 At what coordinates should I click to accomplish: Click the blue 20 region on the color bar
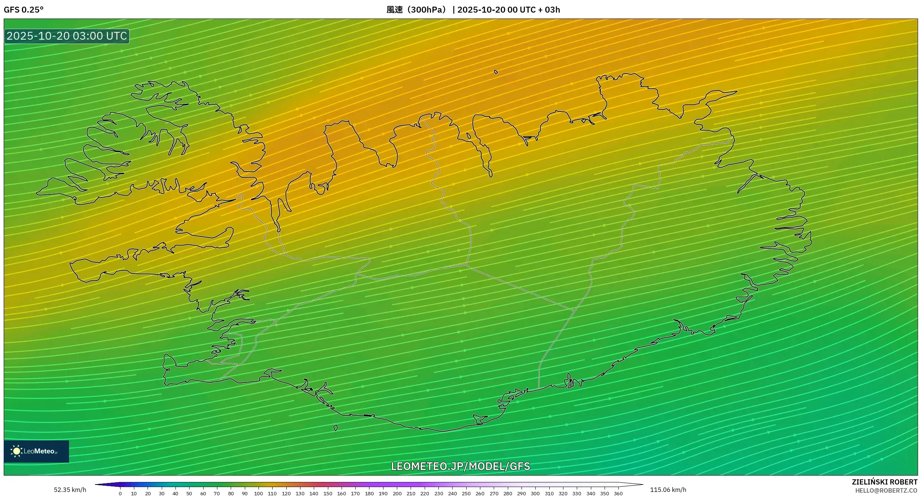[148, 484]
